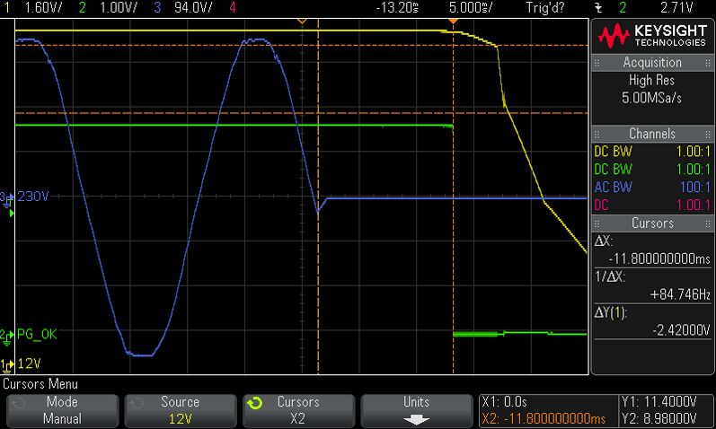Screen dimensions: 716x429
Task: Select the channel 4 indicator
Action: tap(233, 7)
